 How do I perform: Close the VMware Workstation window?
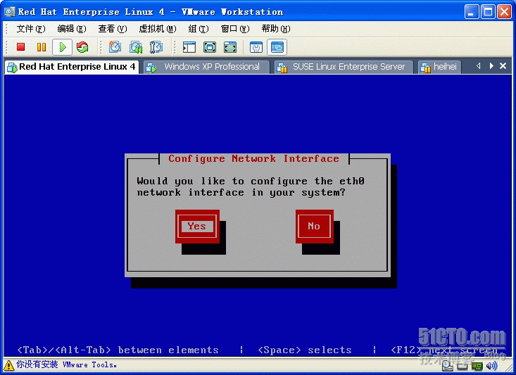[x=504, y=12]
